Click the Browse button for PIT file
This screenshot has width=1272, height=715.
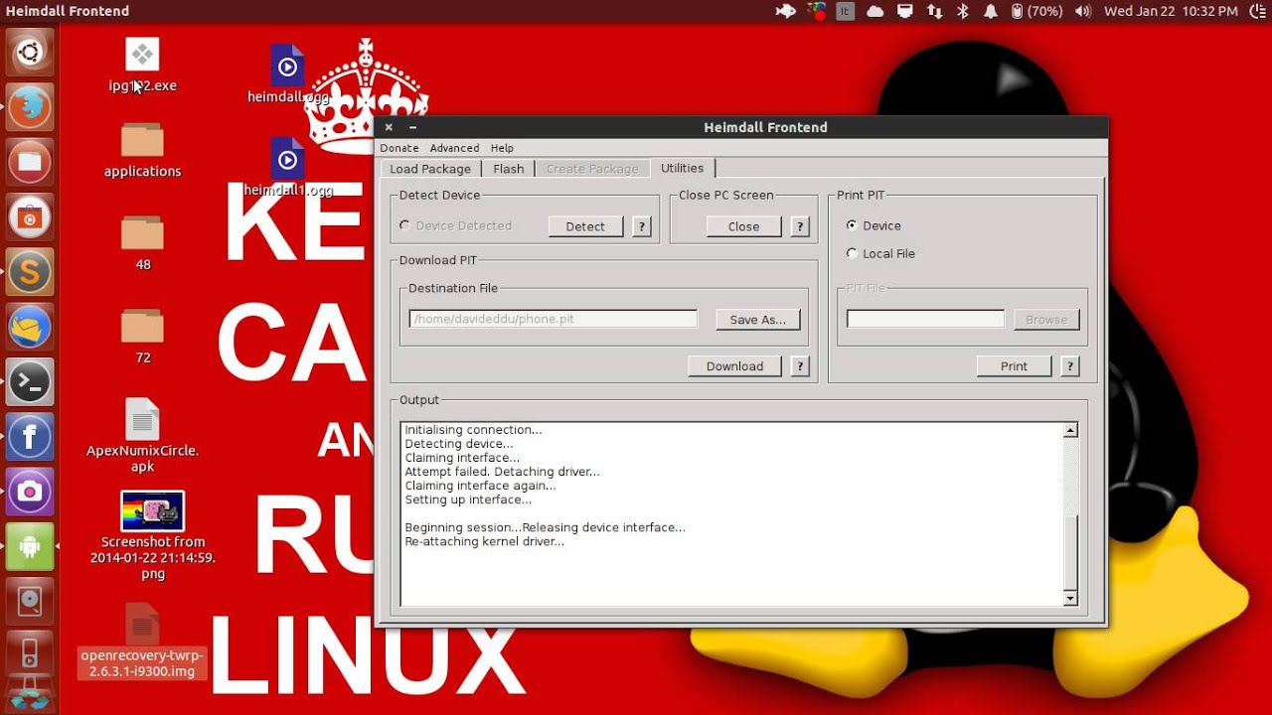pos(1046,320)
